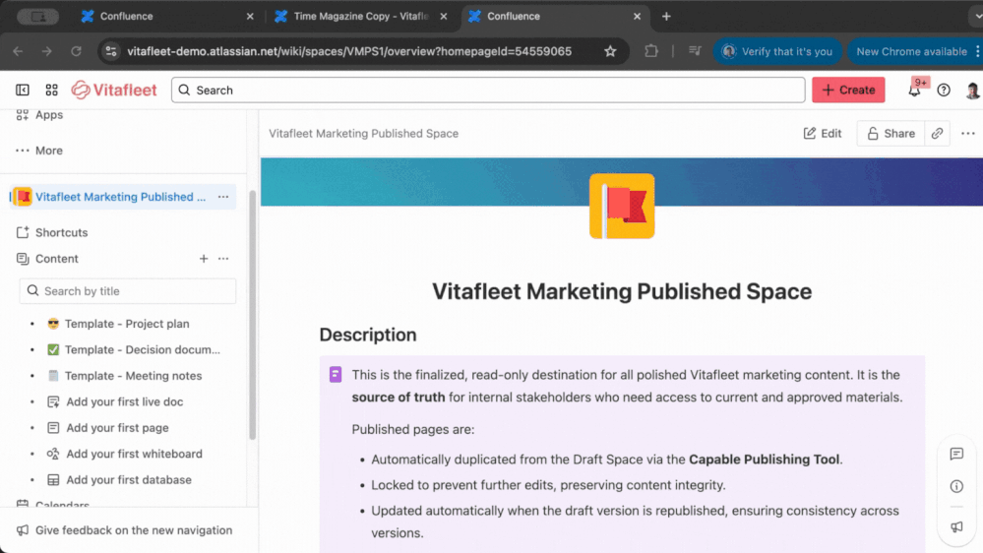983x553 pixels.
Task: Open Template - Meeting notes page
Action: (133, 376)
